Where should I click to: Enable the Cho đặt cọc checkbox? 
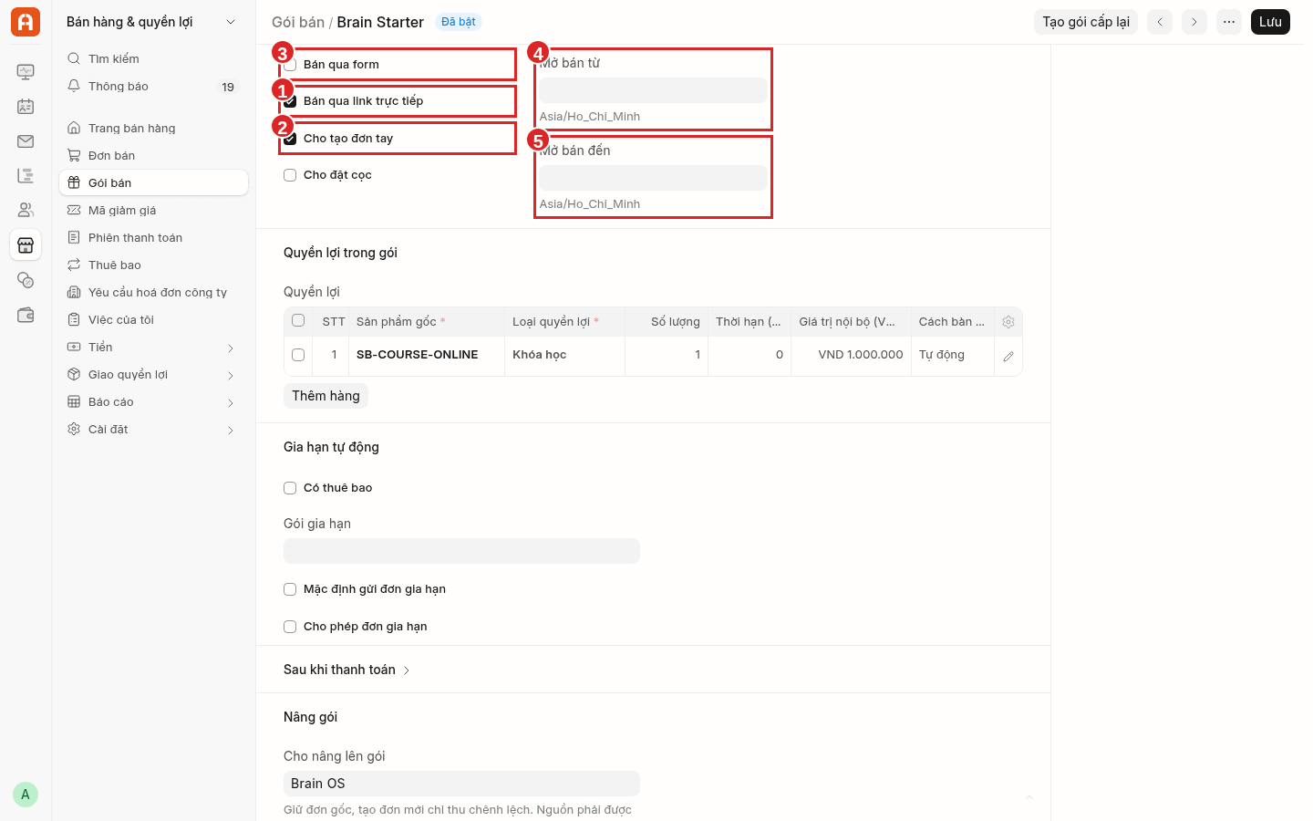point(290,175)
